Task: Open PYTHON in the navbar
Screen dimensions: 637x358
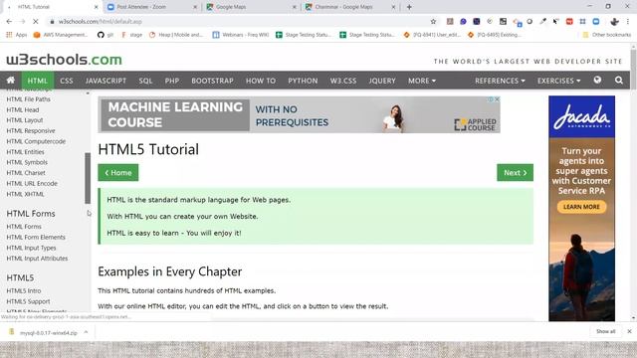Action: tap(303, 81)
